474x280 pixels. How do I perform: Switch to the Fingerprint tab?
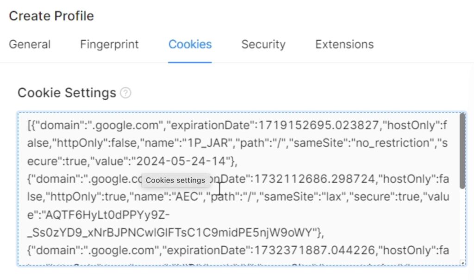109,44
